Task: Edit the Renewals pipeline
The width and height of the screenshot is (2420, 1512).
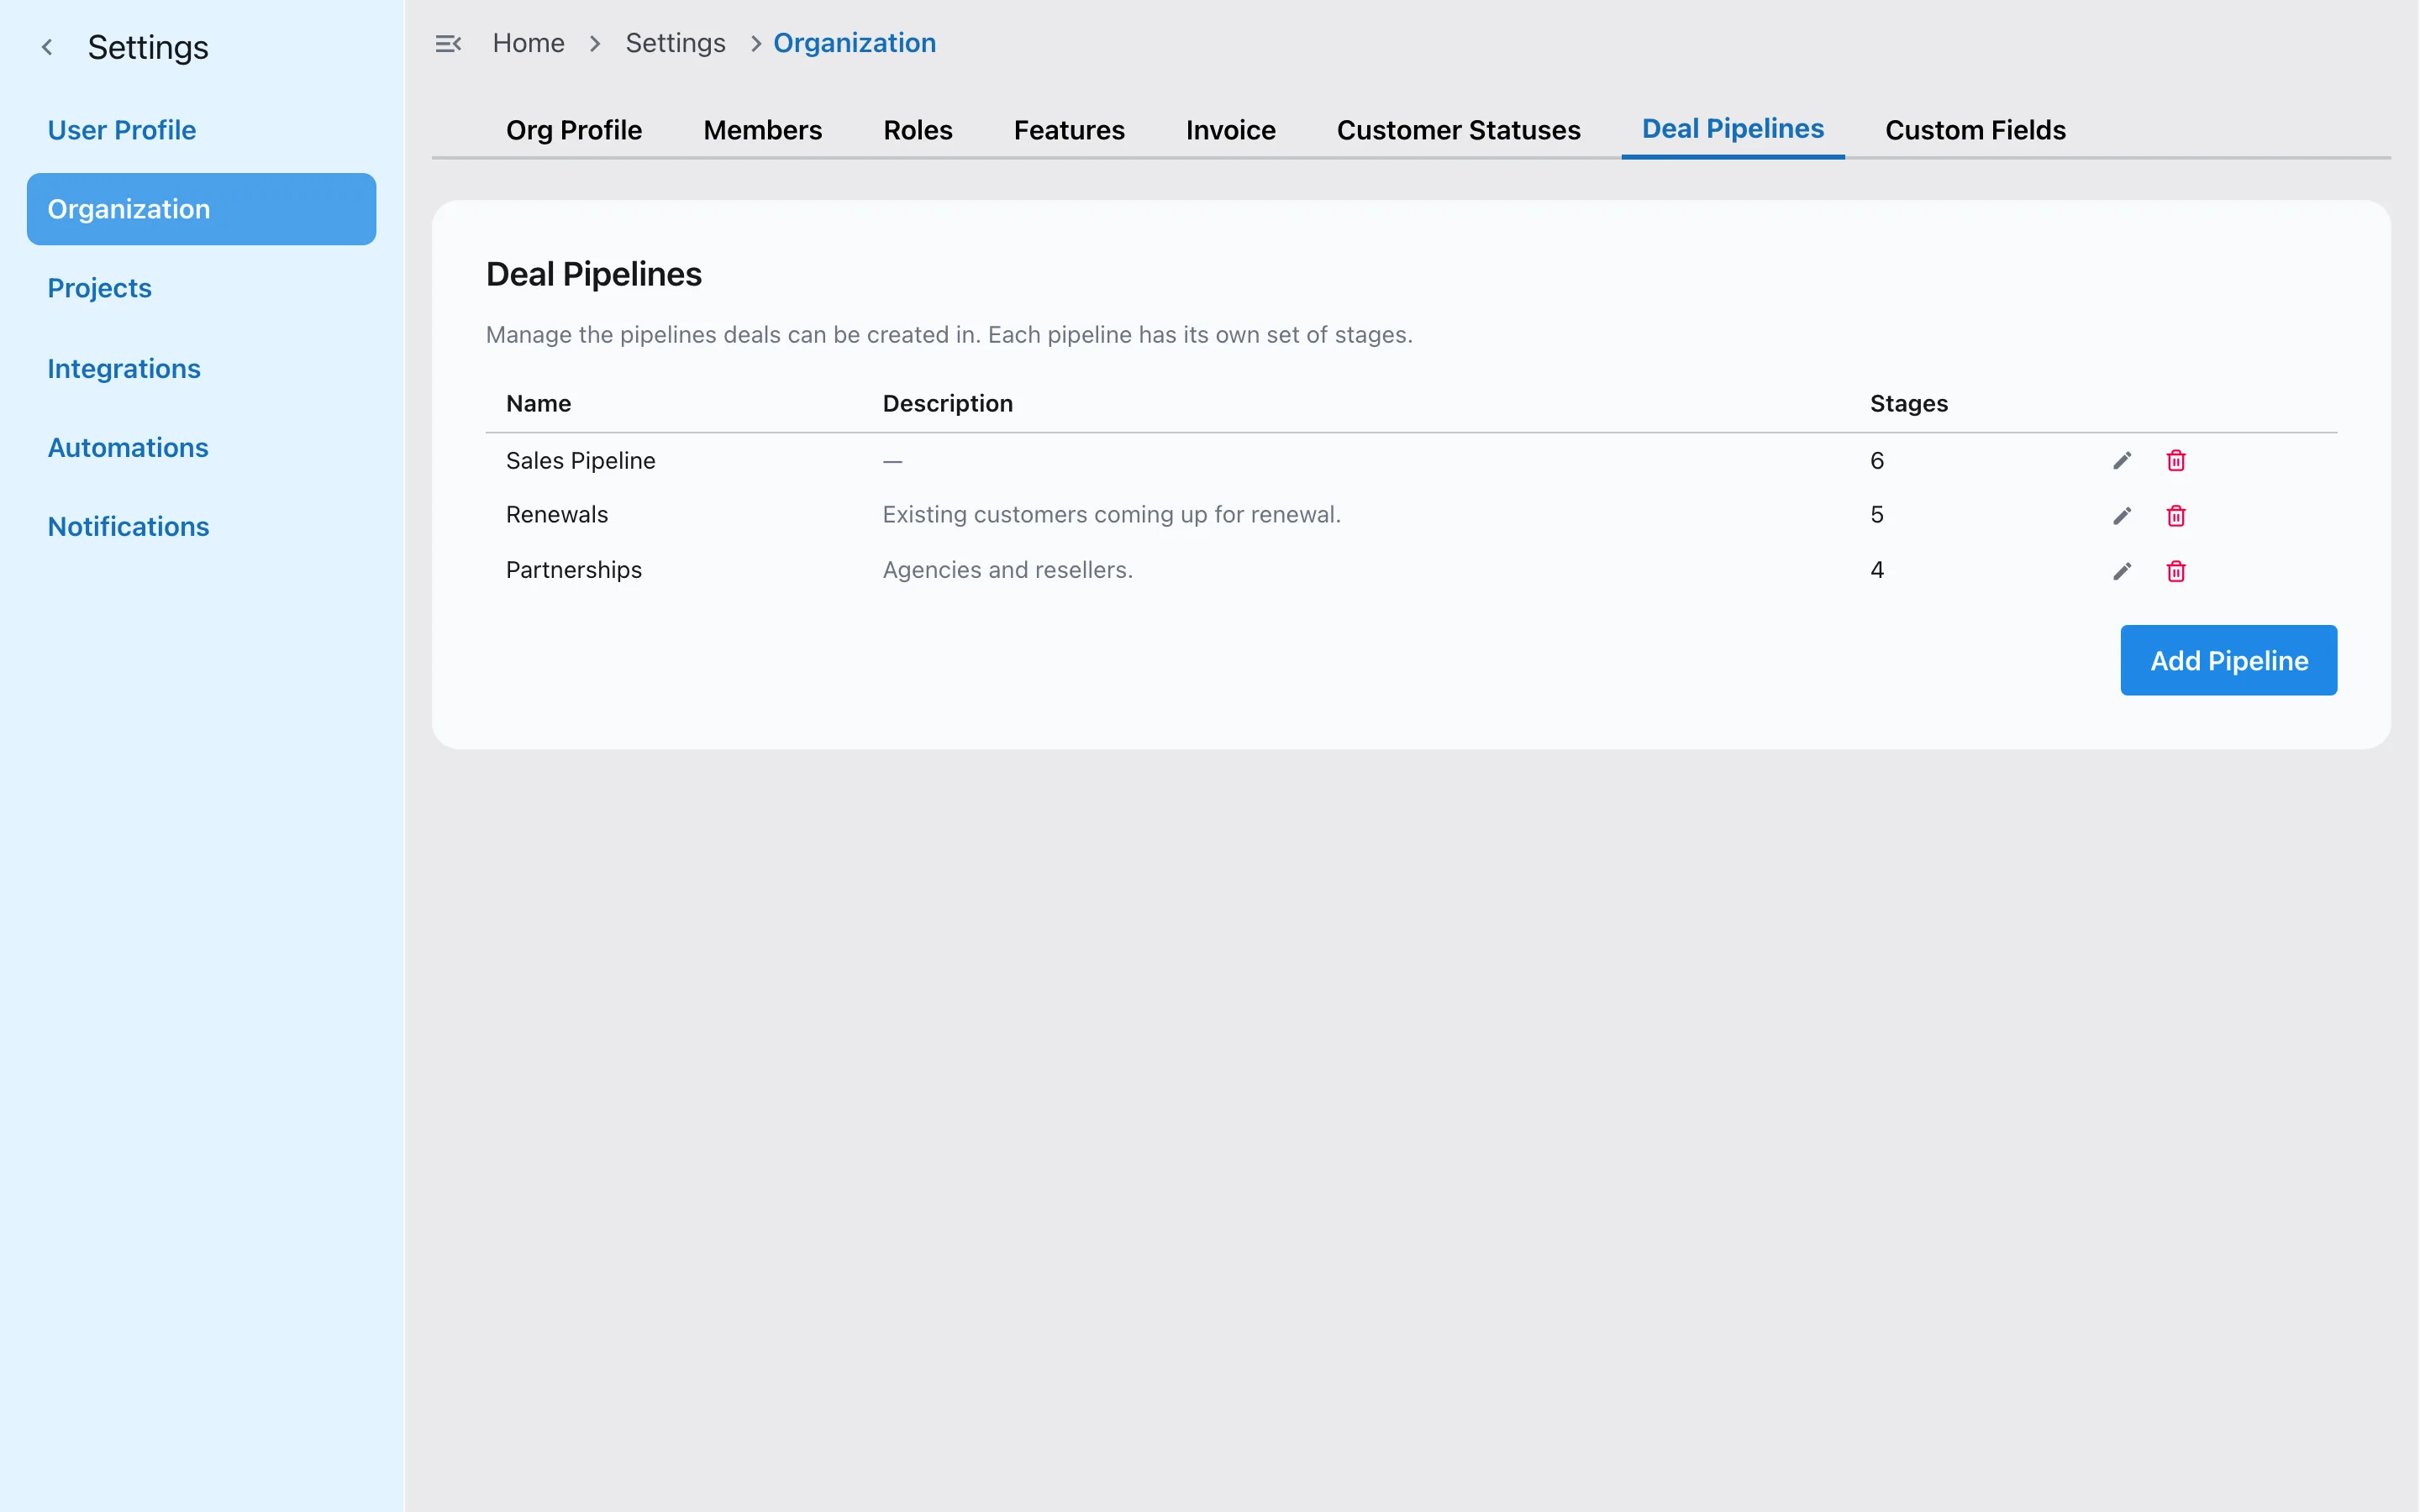Action: [x=2122, y=515]
